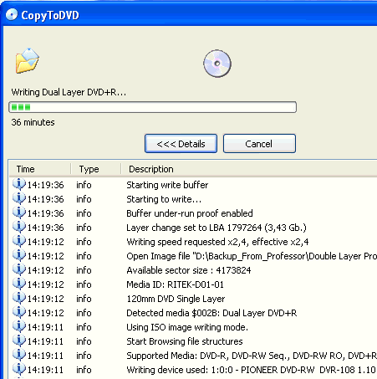Select 'Supported Media: DVD-R' log entry
Screen dimensions: 377x379
coord(252,356)
